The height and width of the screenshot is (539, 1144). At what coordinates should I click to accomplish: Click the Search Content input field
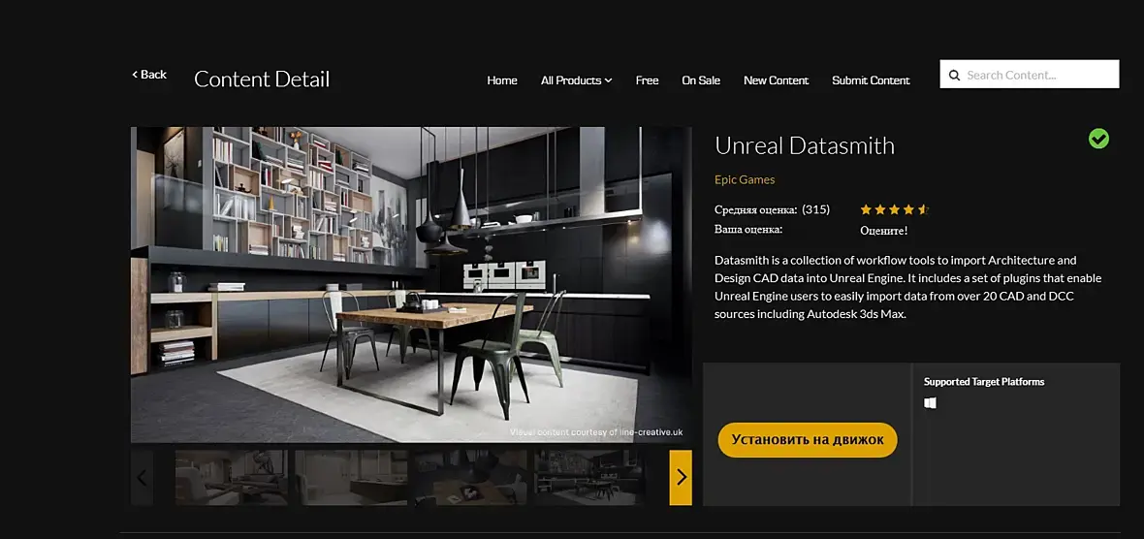click(x=1030, y=75)
